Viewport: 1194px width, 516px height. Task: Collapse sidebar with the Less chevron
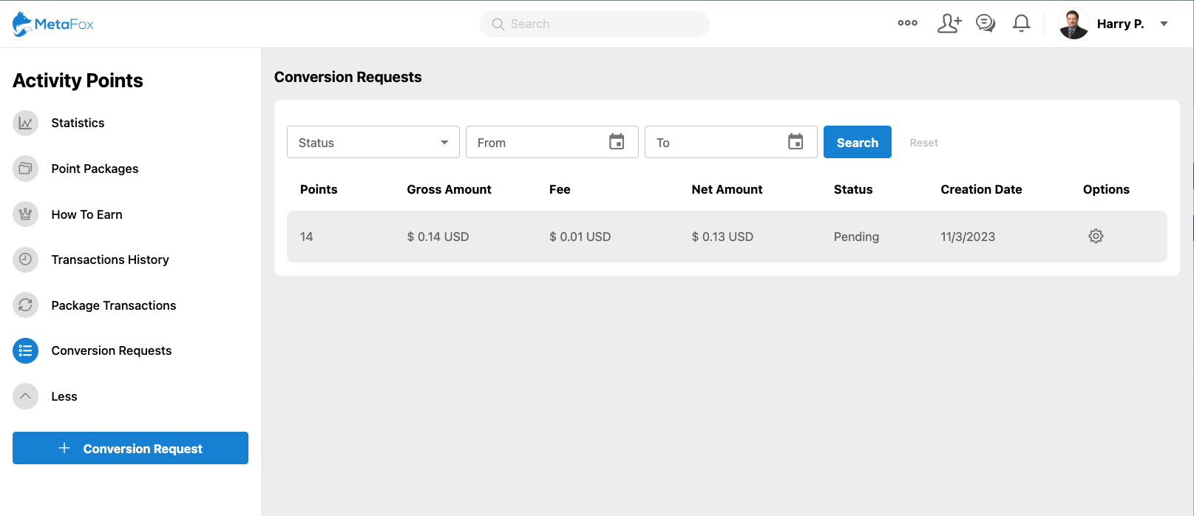(x=25, y=396)
